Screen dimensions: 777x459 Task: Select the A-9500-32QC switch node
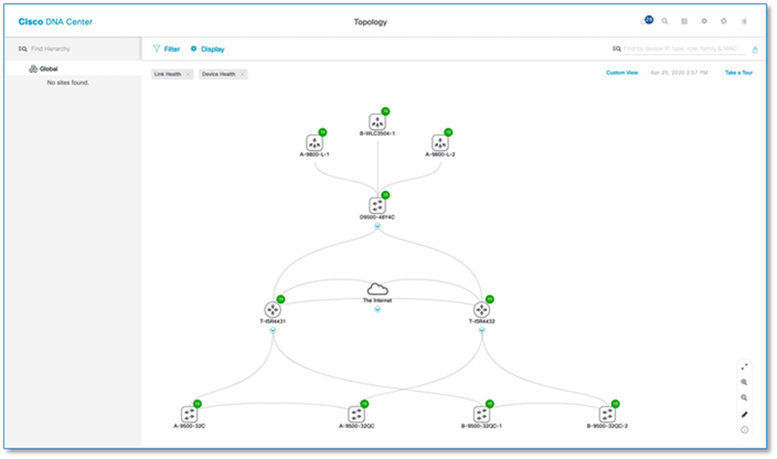click(356, 414)
